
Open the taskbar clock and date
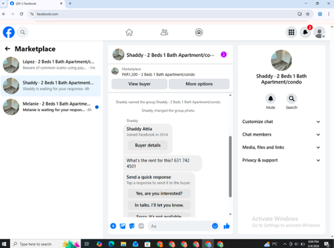pyautogui.click(x=313, y=244)
